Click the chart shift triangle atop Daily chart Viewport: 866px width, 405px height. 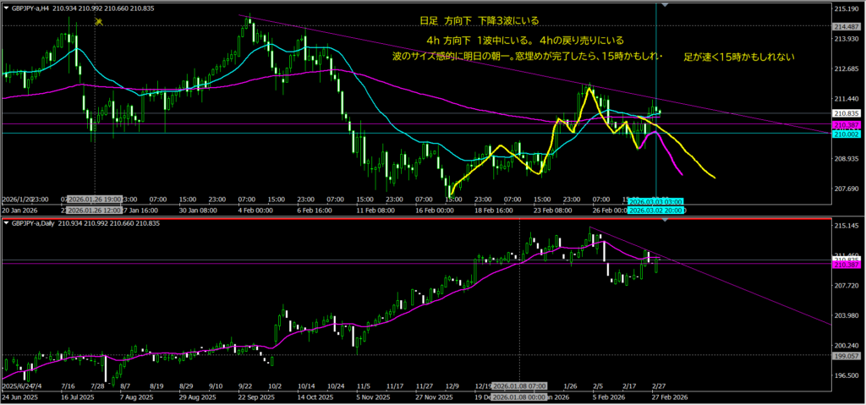pyautogui.click(x=666, y=222)
